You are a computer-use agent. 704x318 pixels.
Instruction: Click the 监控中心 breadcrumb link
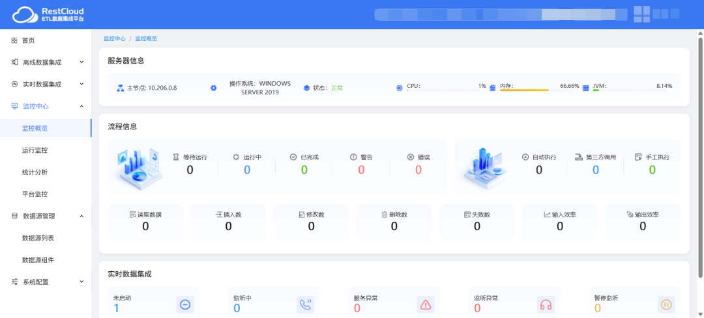[115, 39]
